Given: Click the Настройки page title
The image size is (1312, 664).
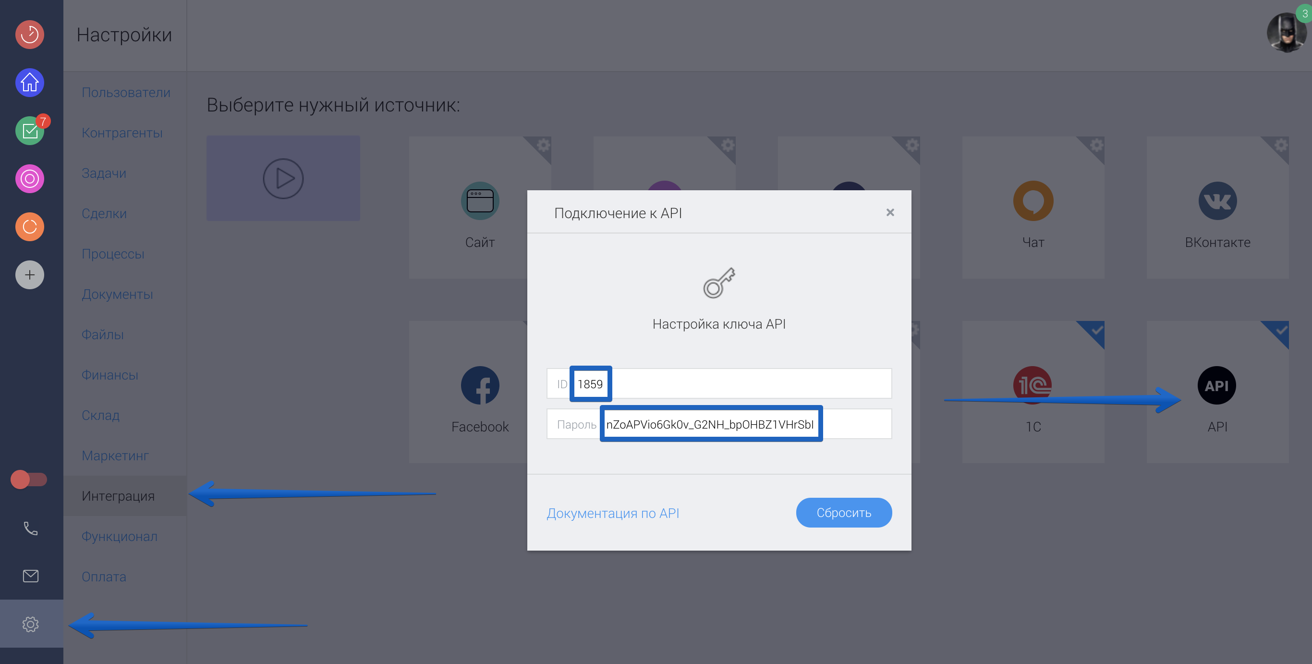Looking at the screenshot, I should coord(124,35).
